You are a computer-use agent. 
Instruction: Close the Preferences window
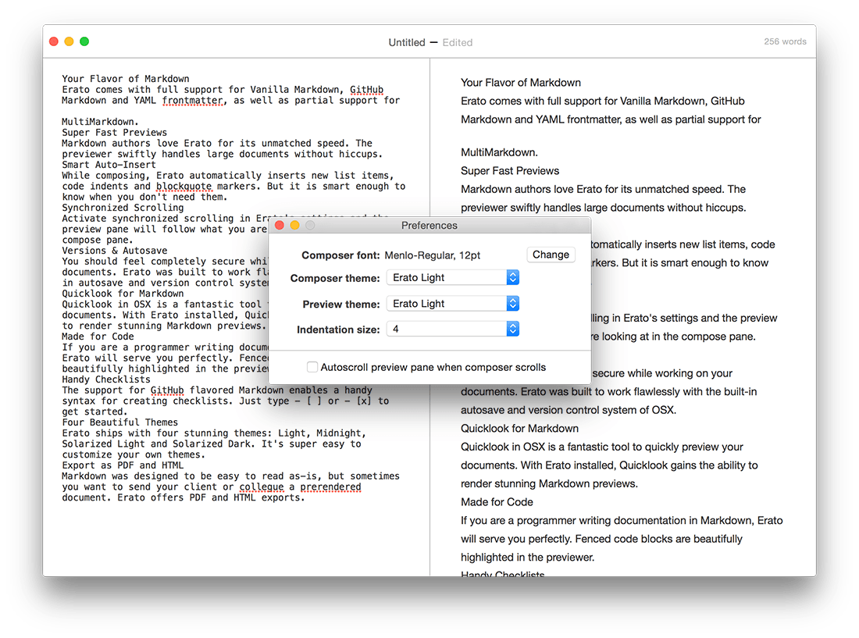point(280,226)
